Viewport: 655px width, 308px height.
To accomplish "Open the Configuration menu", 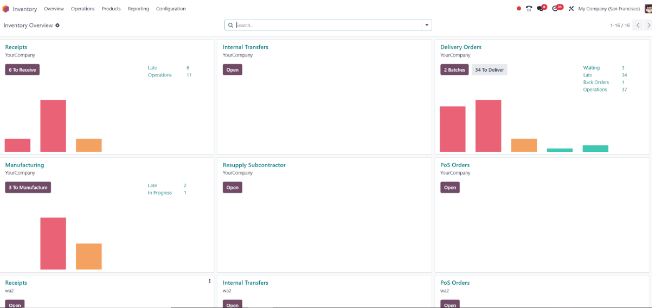I will (171, 9).
